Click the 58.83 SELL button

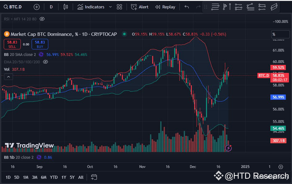12,44
